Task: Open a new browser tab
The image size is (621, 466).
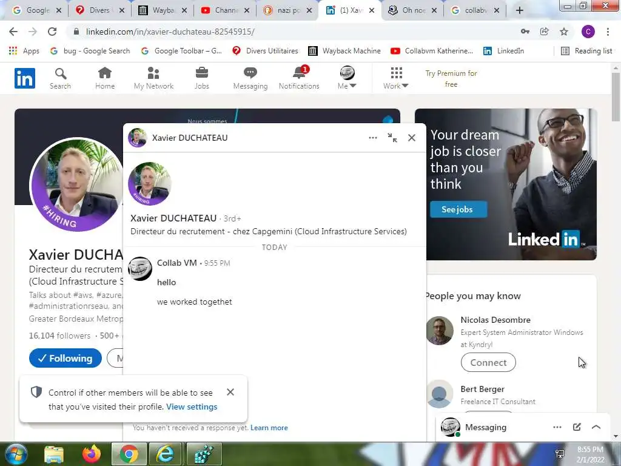Action: click(x=520, y=11)
